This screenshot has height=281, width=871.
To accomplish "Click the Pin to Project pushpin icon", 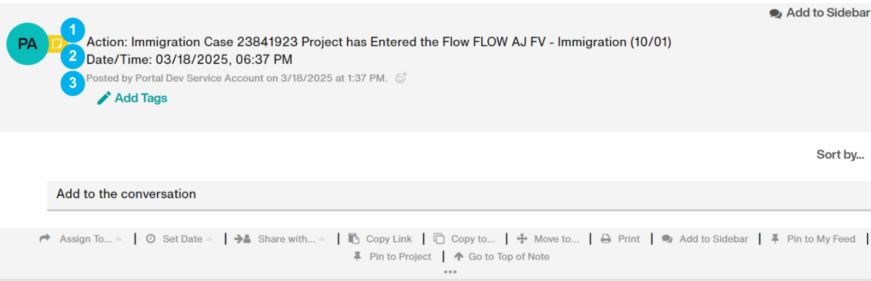I will (x=357, y=257).
